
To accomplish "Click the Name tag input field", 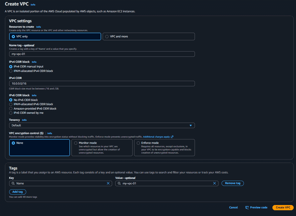I will [102, 54].
